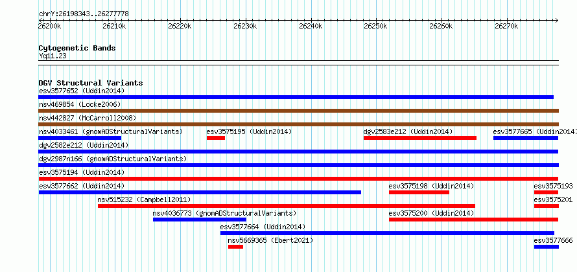Click the esv3577652 (Uddin2014) blue variant bar
The width and height of the screenshot is (577, 272).
click(296, 97)
